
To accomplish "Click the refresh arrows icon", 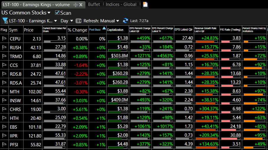I will pyautogui.click(x=126, y=21).
